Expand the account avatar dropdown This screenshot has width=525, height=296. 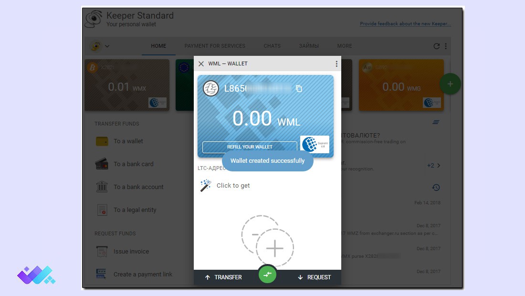(x=100, y=46)
